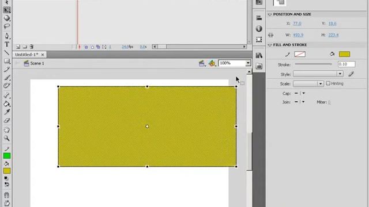Viewport: 369px width, 207px height.
Task: Select the Eraser tool
Action: coord(7,120)
